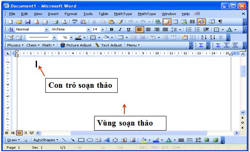Set paragraph alignment to left

[x=139, y=29]
